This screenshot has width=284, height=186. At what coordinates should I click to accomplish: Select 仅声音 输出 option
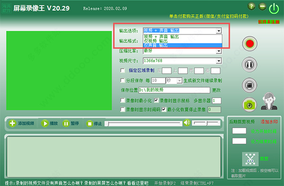tap(183, 45)
